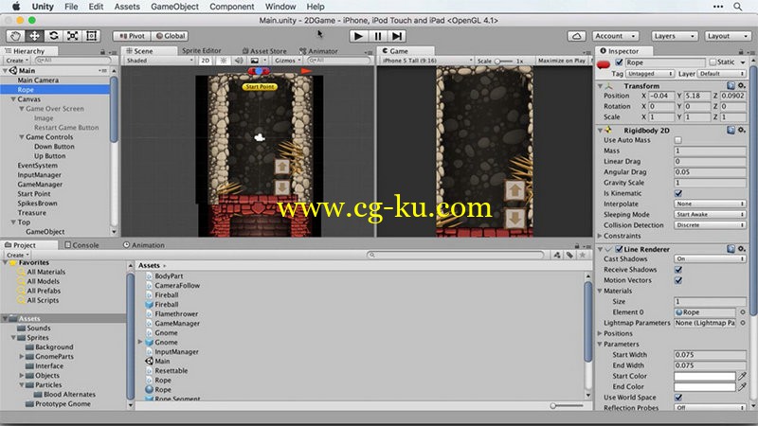Click the Play button

click(358, 36)
